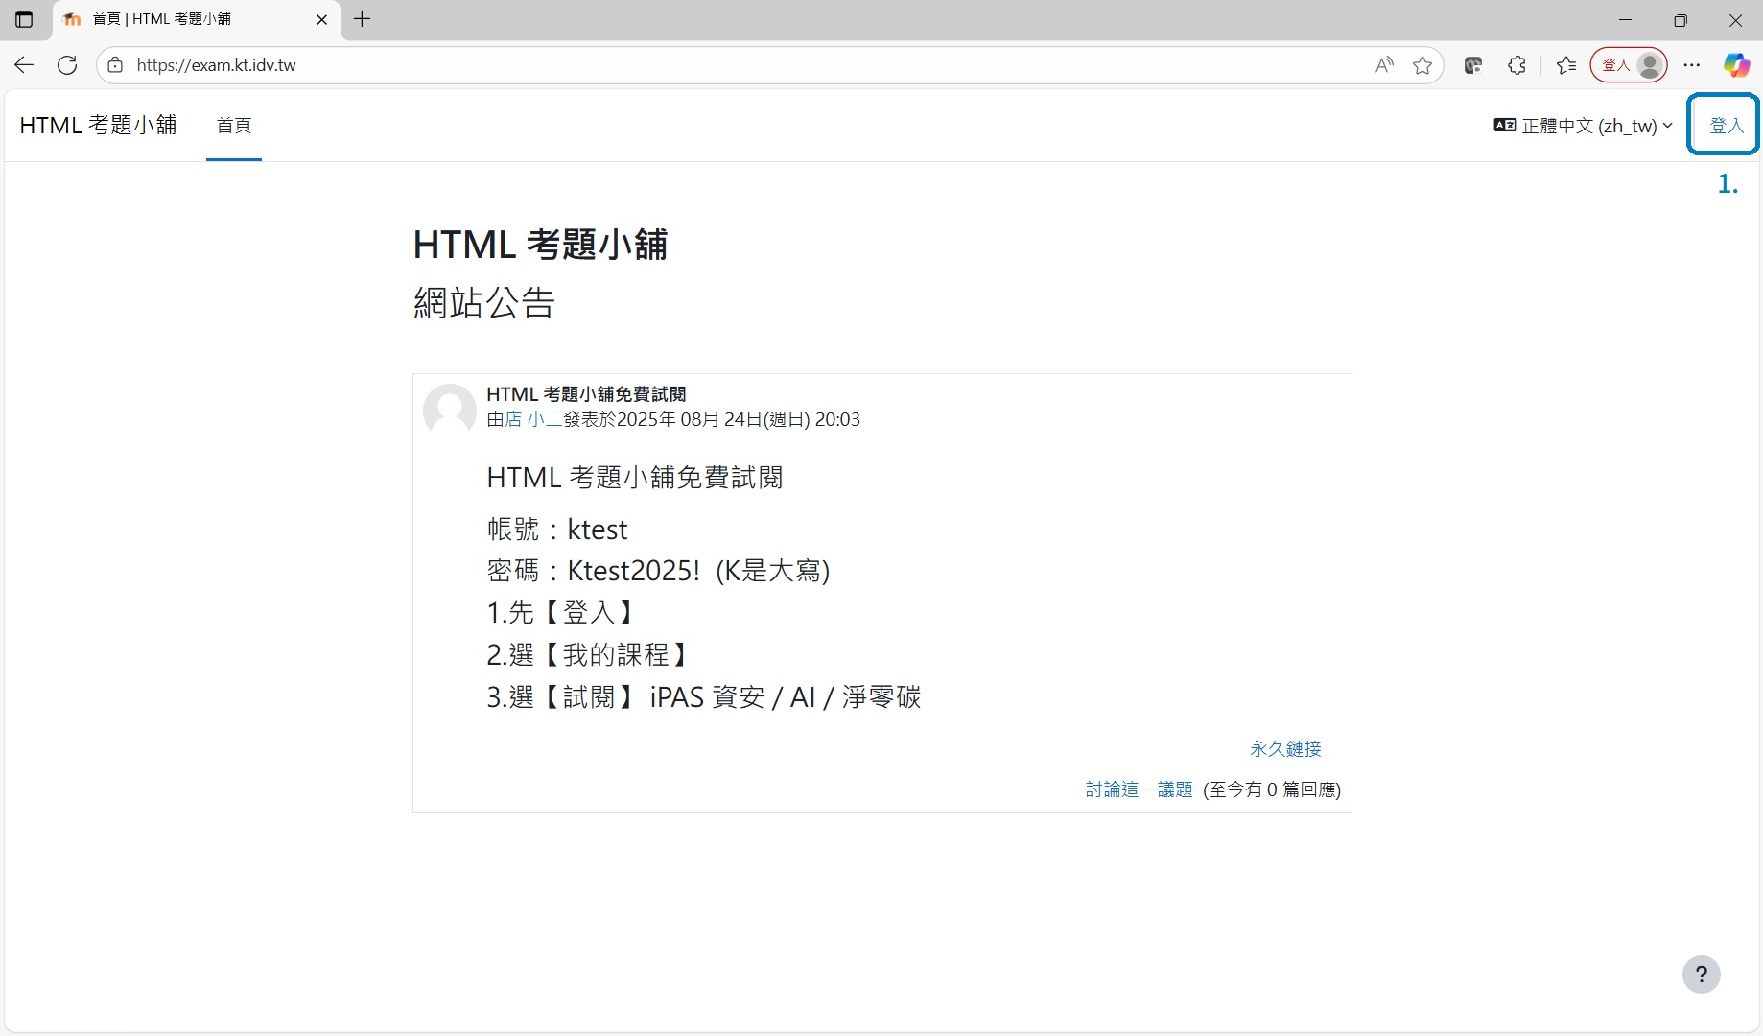The width and height of the screenshot is (1763, 1036).
Task: Click the browser profile 登入 button
Action: pos(1629,65)
